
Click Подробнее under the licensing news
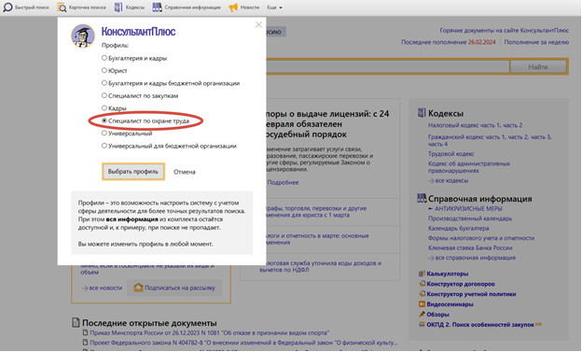coord(283,182)
